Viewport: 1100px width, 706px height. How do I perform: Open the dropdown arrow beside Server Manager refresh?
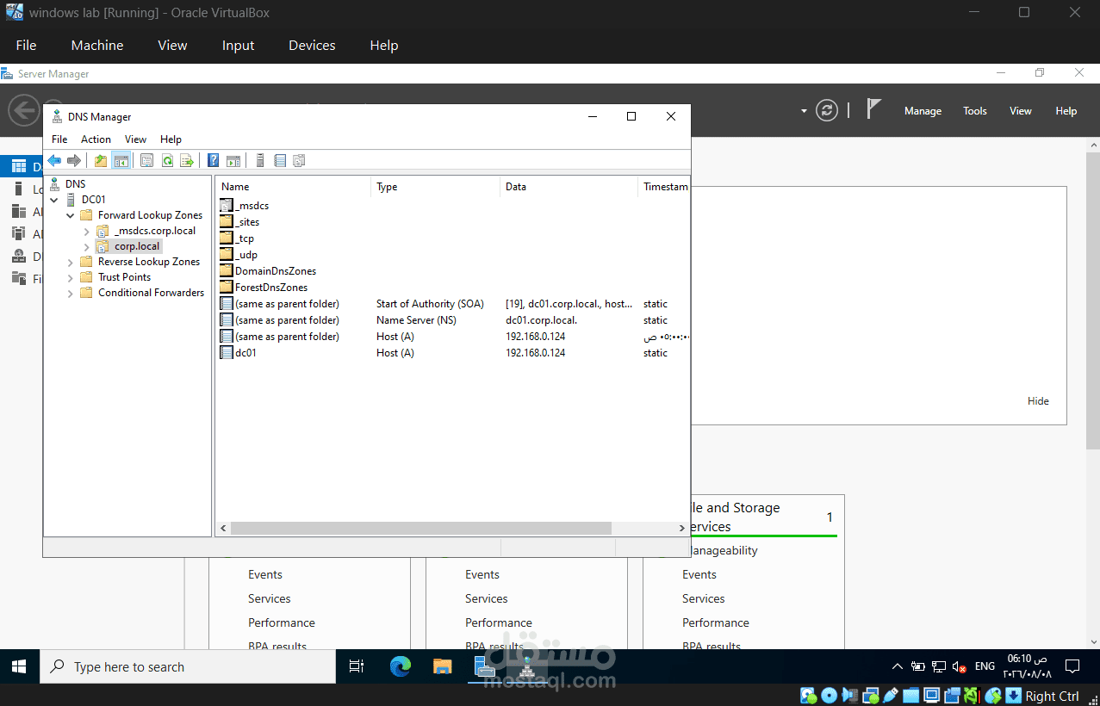pos(804,111)
